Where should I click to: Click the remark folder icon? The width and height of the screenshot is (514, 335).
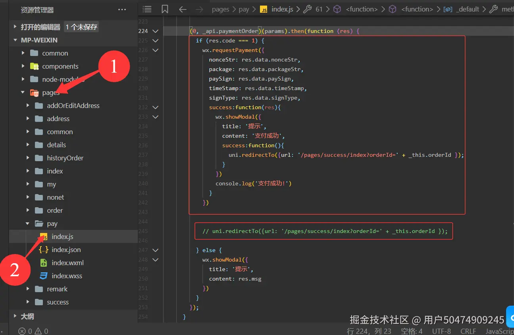pyautogui.click(x=39, y=289)
